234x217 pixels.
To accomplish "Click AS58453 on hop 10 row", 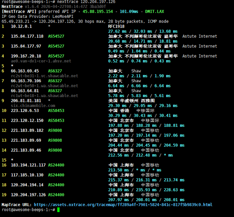I will pos(56,110).
